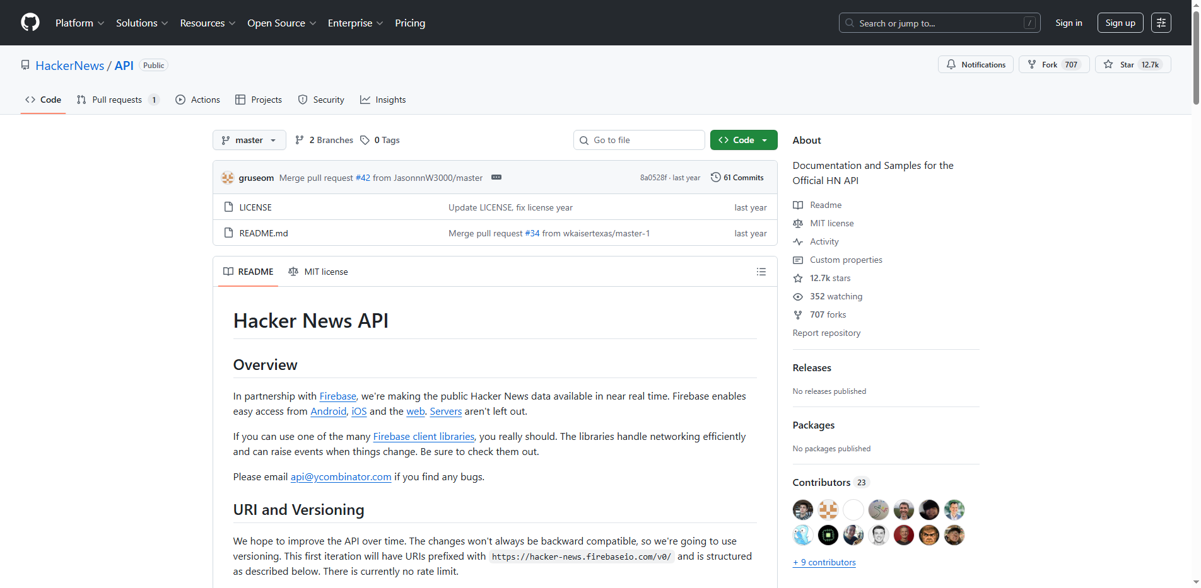This screenshot has width=1201, height=588.
Task: Click the command palette icon near Sign up
Action: [x=1161, y=23]
